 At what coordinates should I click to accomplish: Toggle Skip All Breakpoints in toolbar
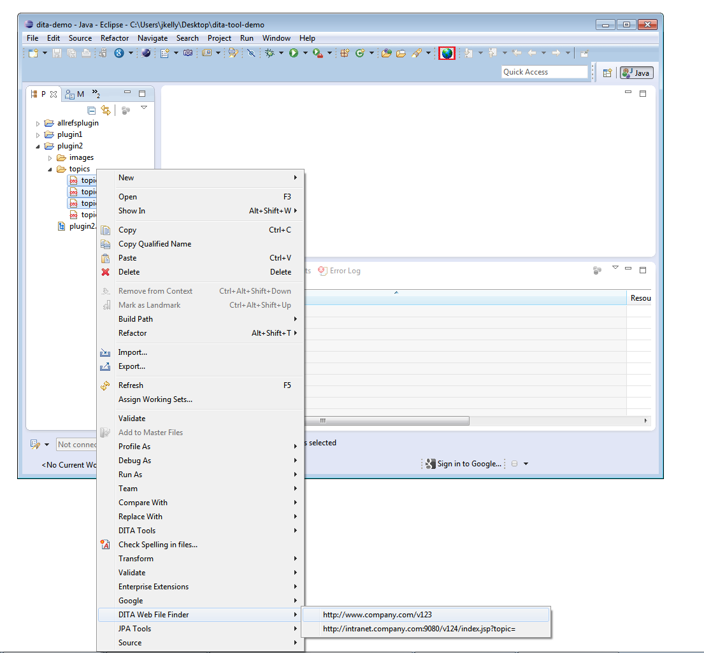tap(252, 53)
